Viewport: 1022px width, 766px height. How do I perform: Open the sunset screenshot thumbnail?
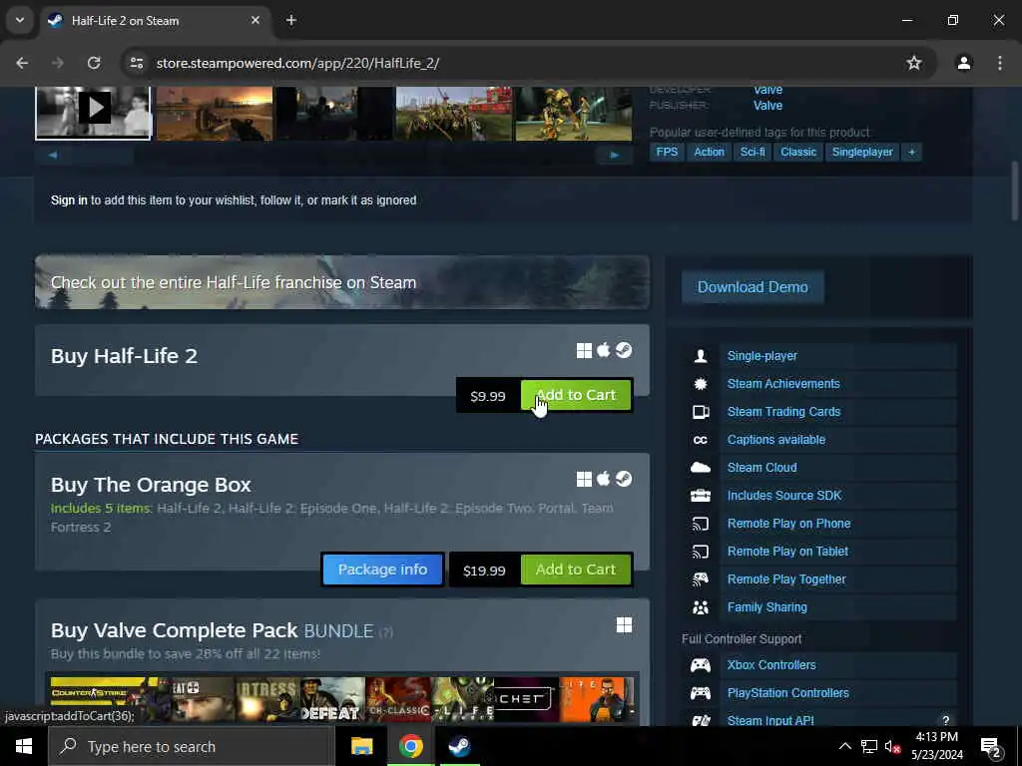tap(214, 114)
